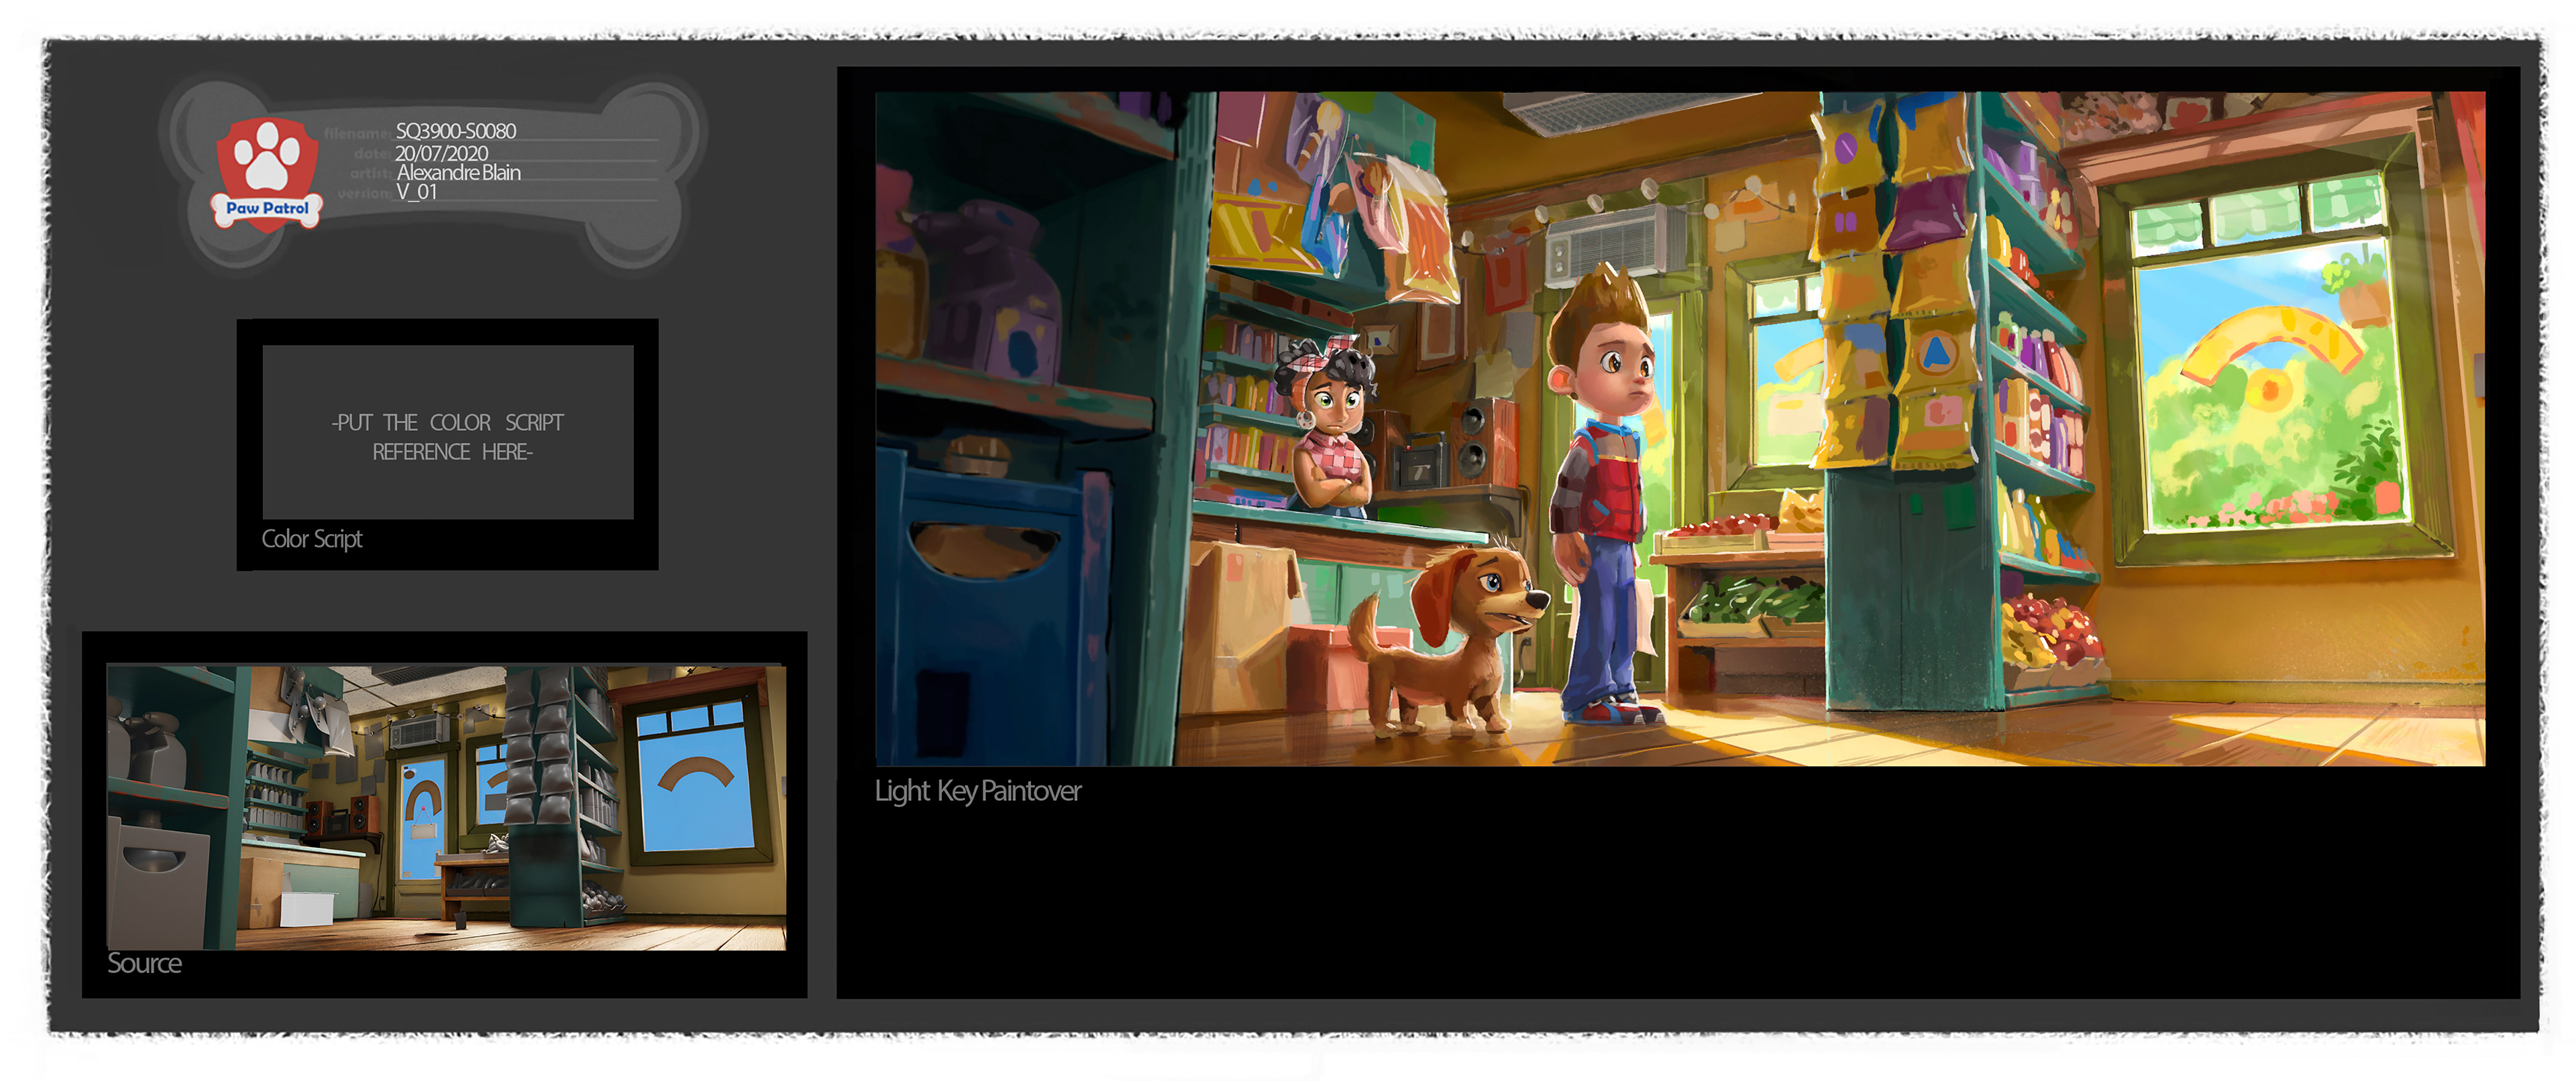Select the date field 20/07/2020
This screenshot has width=2576, height=1081.
441,153
